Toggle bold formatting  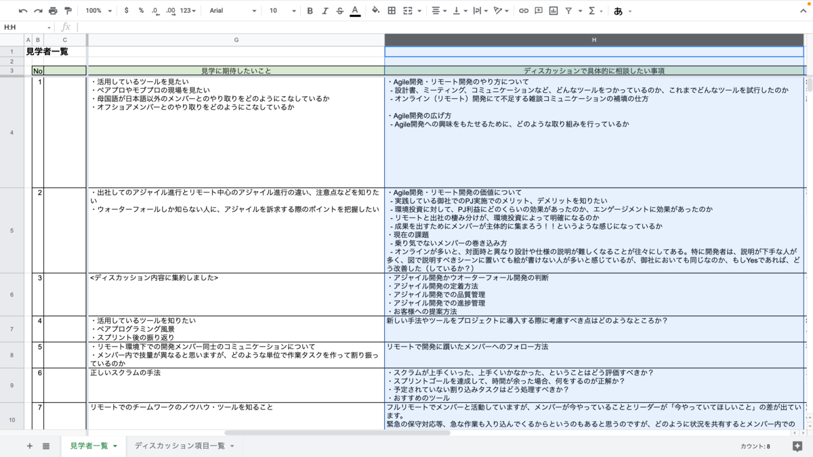309,11
